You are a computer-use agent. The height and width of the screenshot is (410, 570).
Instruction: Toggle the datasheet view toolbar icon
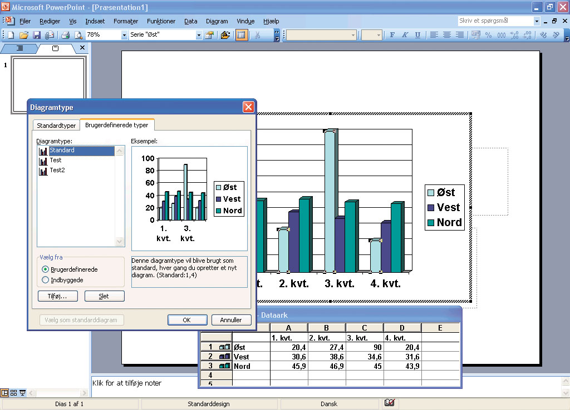pyautogui.click(x=241, y=35)
